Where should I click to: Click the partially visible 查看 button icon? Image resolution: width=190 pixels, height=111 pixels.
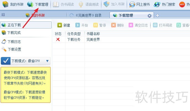pyautogui.click(x=178, y=25)
